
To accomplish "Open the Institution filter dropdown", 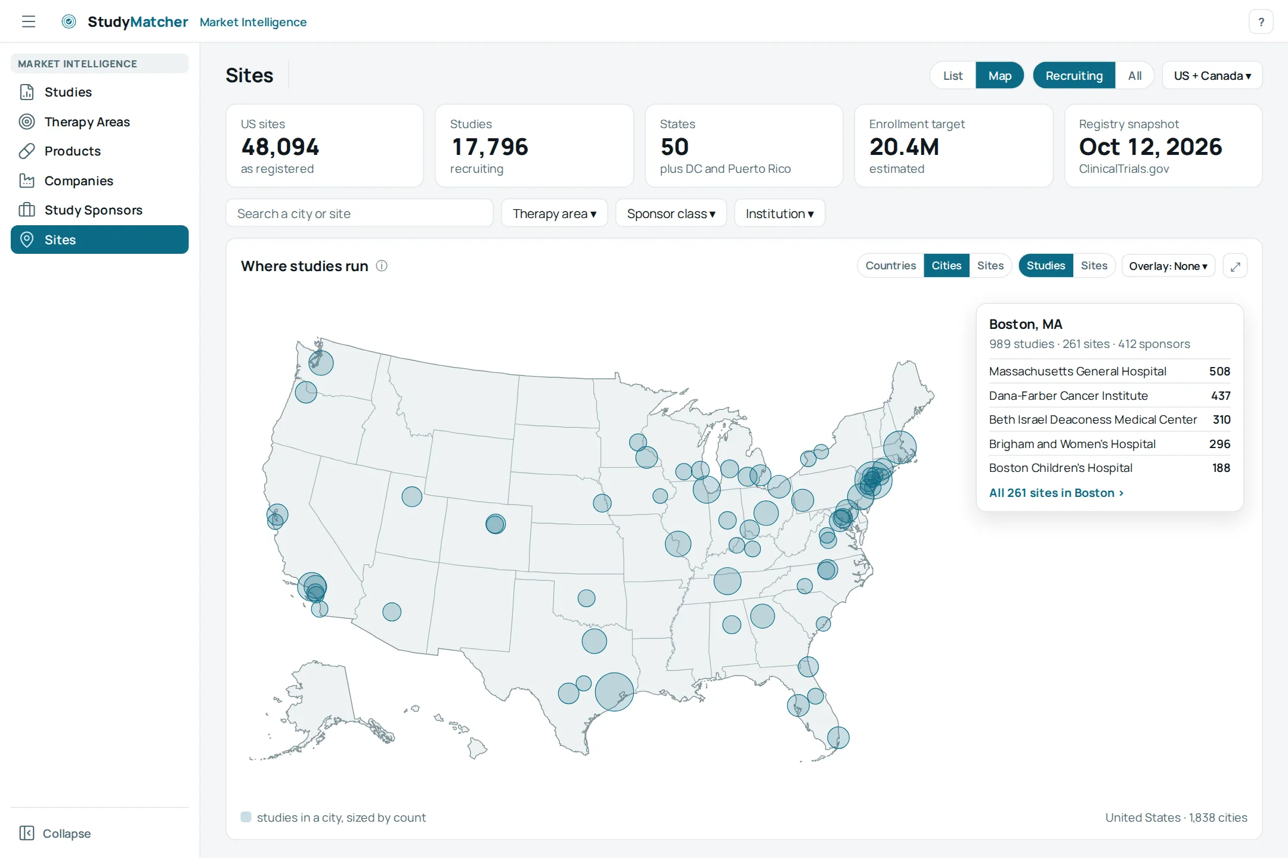I will point(780,213).
